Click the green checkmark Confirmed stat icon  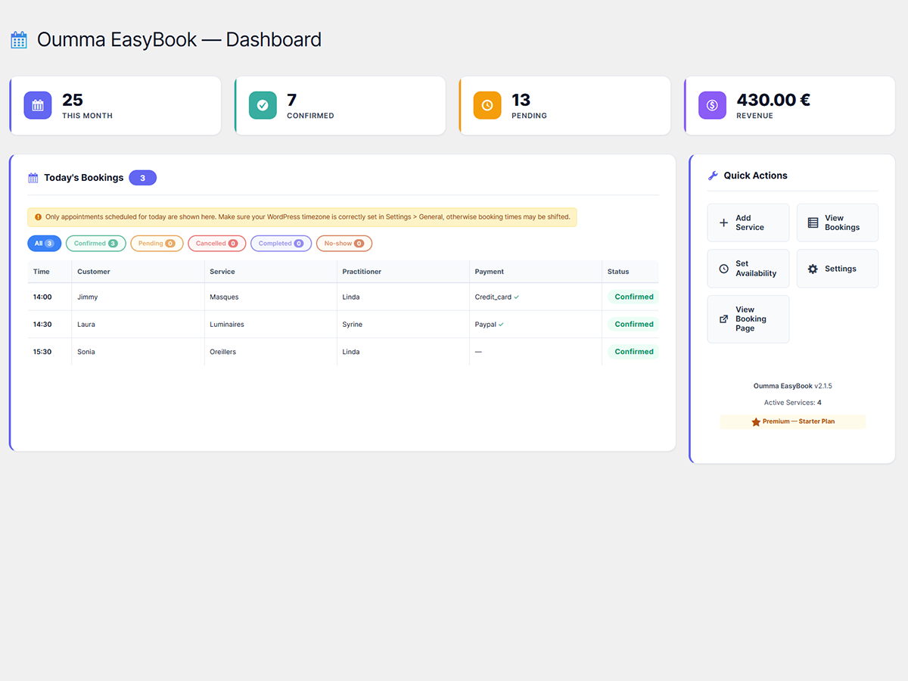tap(263, 105)
